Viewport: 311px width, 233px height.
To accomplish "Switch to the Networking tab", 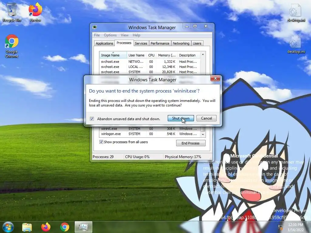I will tap(181, 43).
